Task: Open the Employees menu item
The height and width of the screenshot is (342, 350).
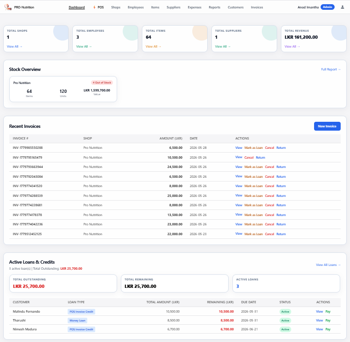Action: click(x=135, y=7)
